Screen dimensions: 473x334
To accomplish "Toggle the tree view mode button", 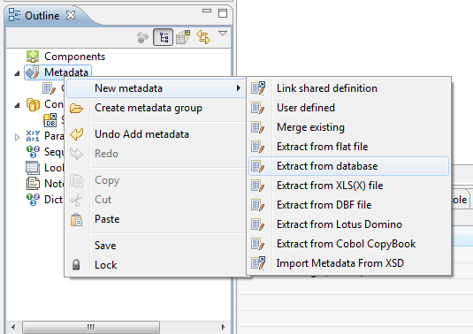I will tap(164, 37).
